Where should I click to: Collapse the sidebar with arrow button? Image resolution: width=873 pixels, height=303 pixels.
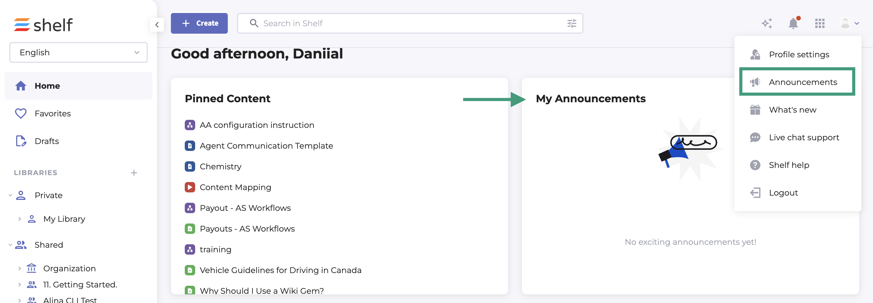157,25
